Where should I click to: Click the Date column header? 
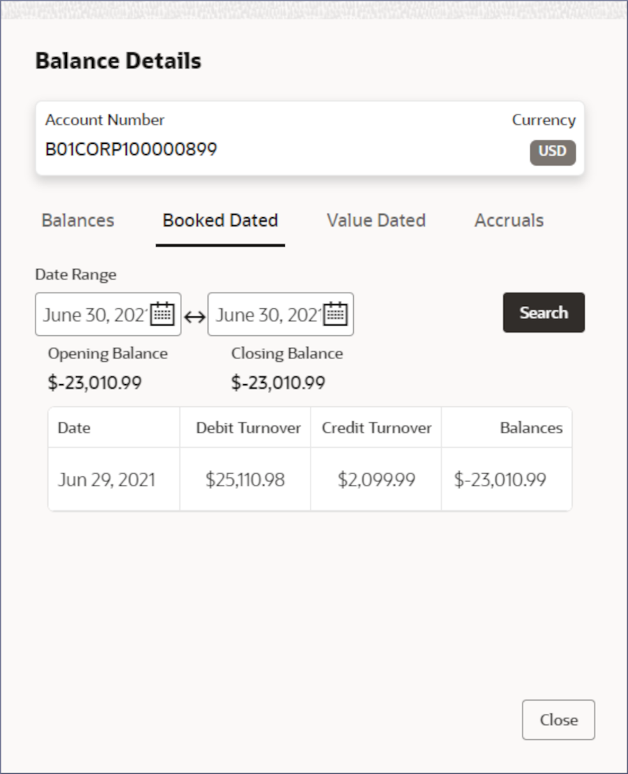click(114, 428)
